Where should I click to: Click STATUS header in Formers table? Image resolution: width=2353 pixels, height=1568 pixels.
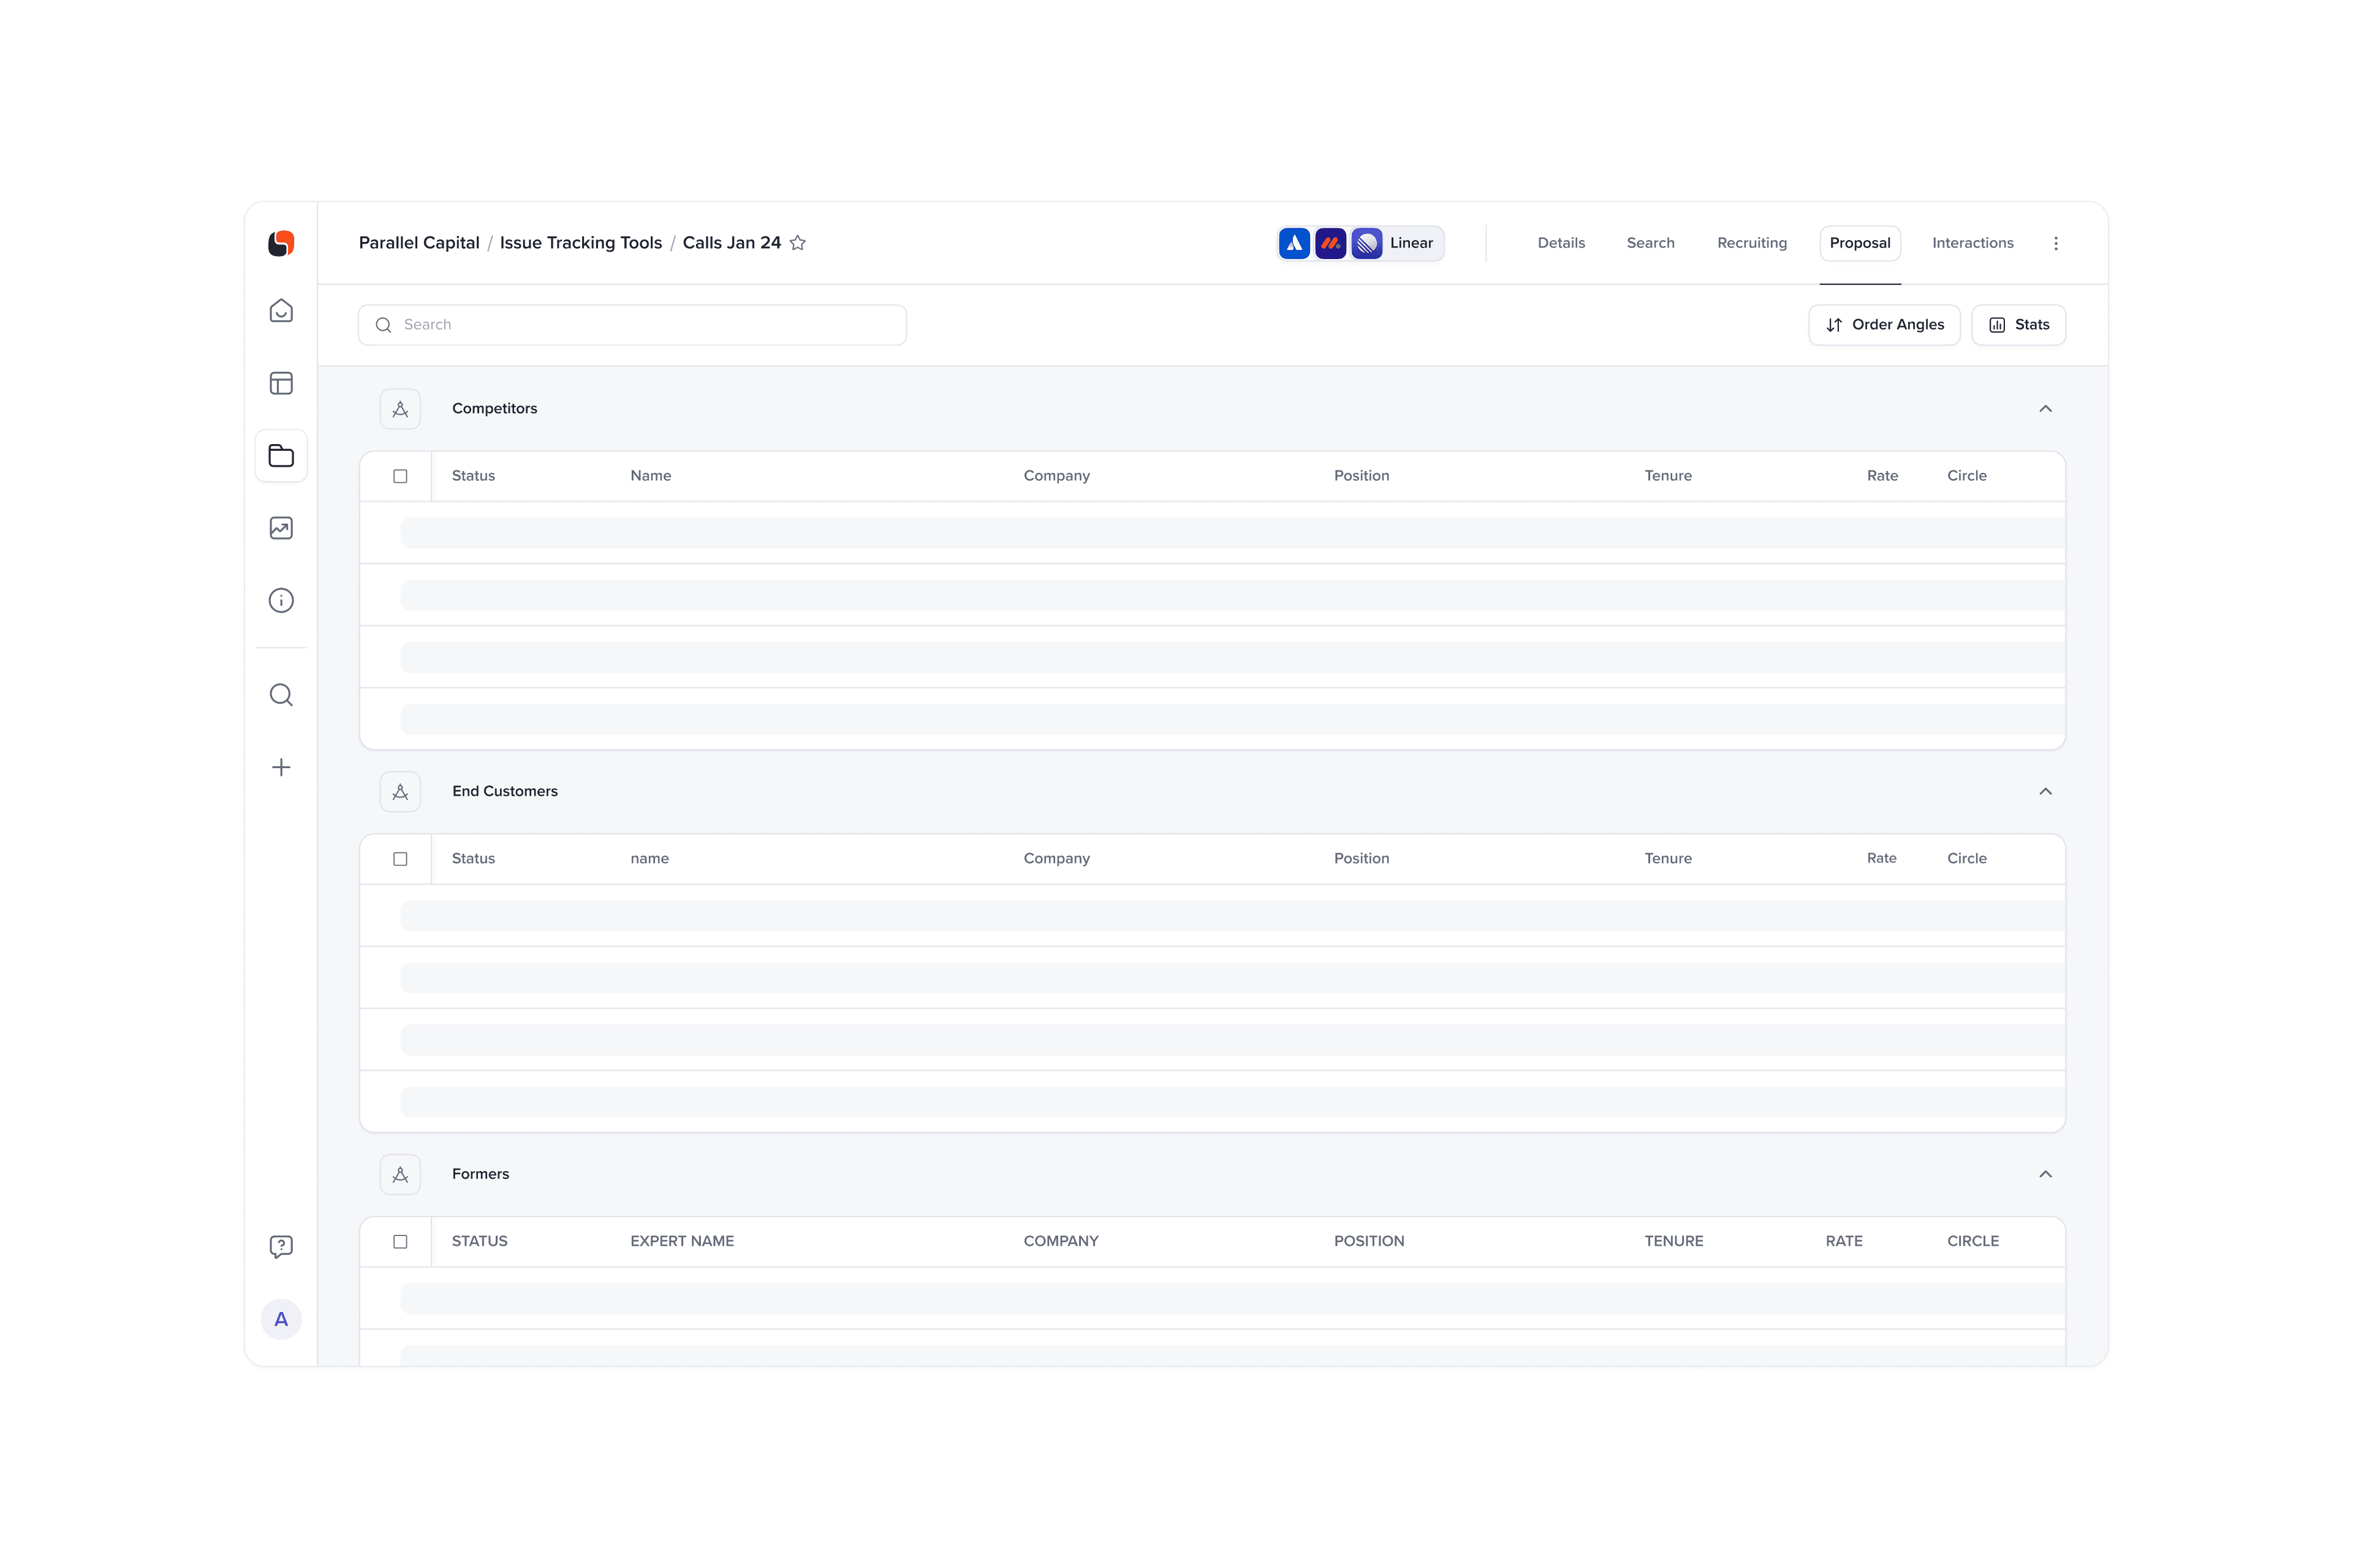[x=479, y=1241]
